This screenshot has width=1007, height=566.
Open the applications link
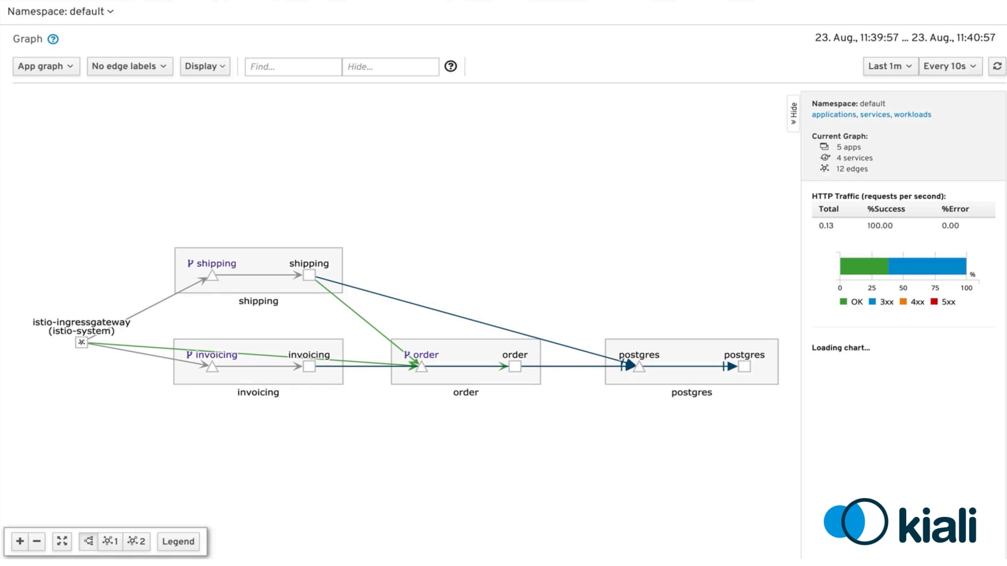(x=834, y=114)
